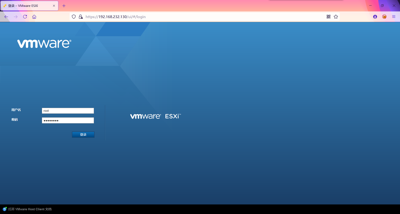
Task: Focus the 用户名 field containing root
Action: (68, 111)
